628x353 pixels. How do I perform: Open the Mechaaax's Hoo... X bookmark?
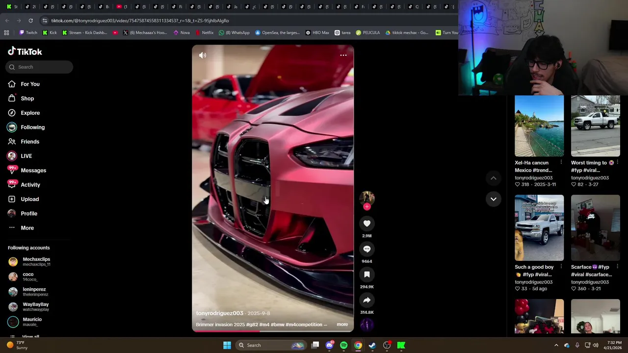[145, 33]
